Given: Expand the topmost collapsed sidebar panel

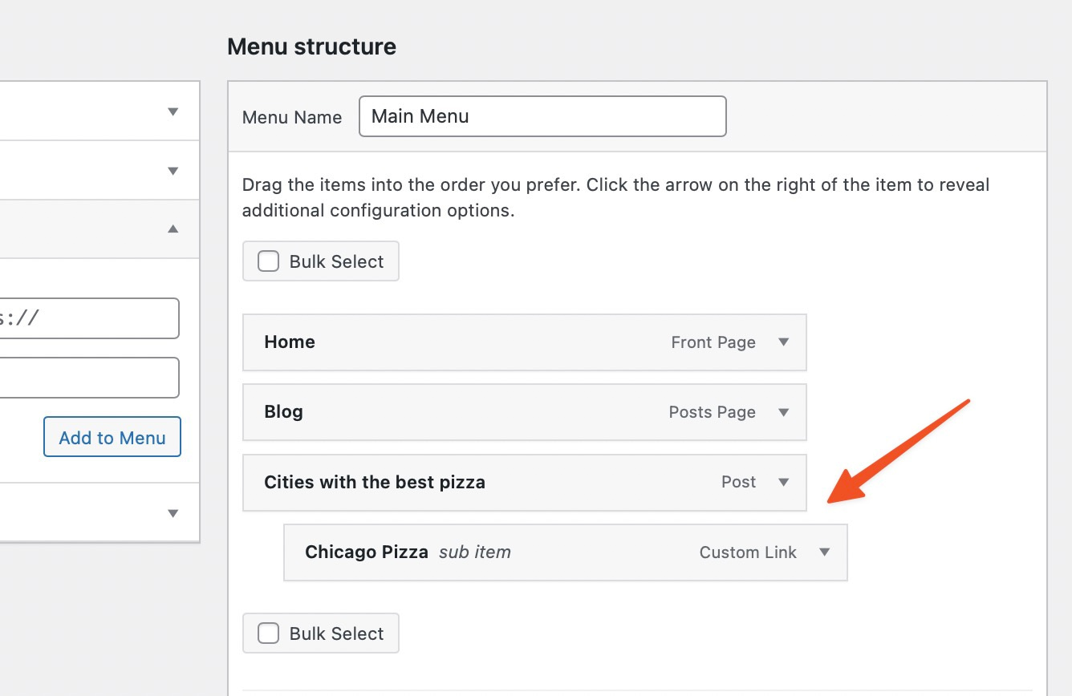Looking at the screenshot, I should click(173, 111).
